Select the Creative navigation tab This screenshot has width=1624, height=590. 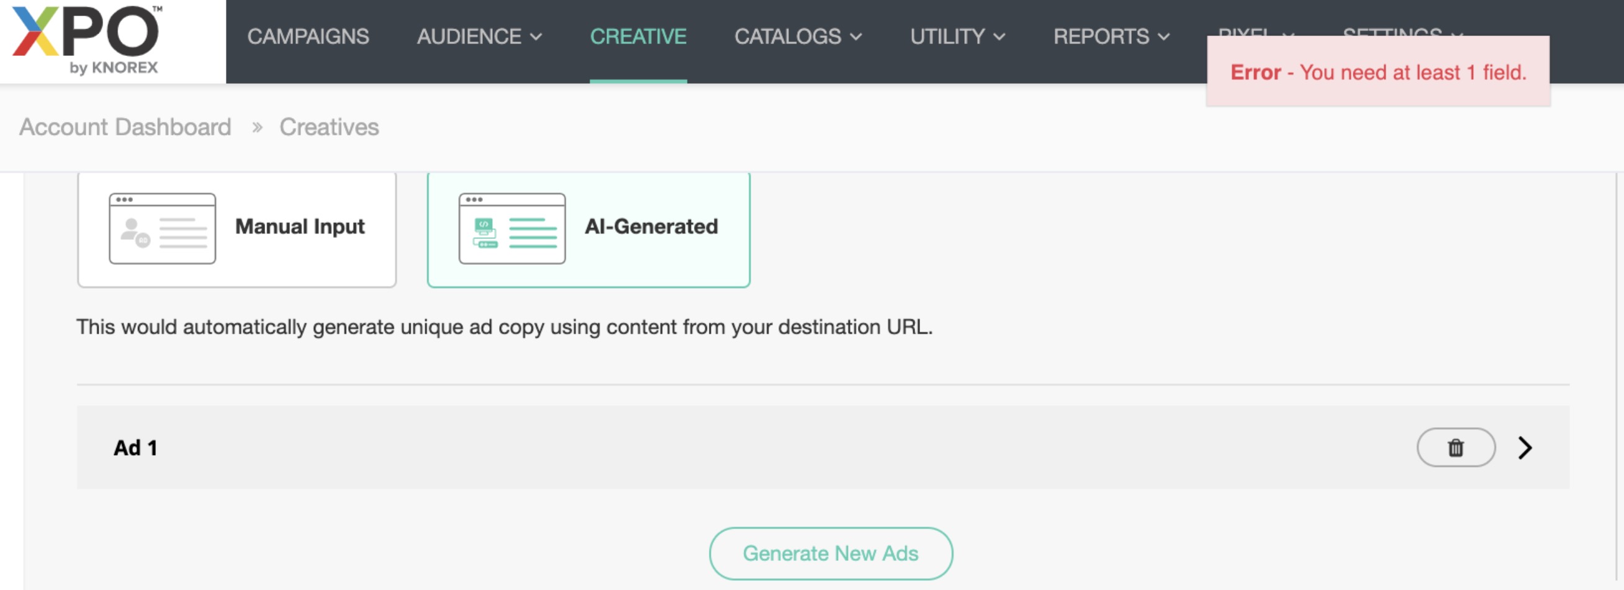[638, 37]
